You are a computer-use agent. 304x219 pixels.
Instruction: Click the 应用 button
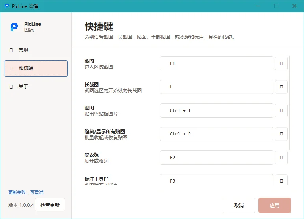[275, 205]
